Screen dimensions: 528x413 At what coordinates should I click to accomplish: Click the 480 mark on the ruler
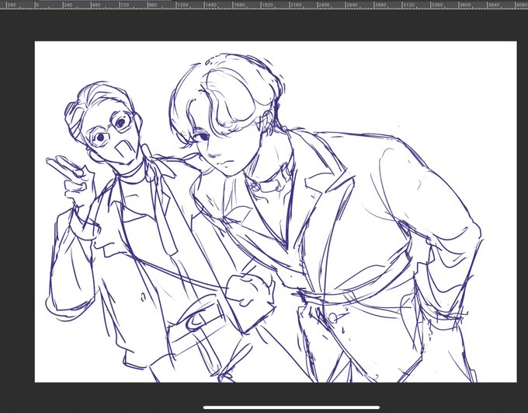coord(97,5)
